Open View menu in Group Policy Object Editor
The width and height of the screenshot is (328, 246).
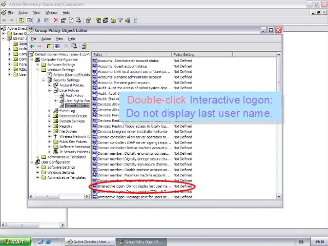click(x=59, y=39)
